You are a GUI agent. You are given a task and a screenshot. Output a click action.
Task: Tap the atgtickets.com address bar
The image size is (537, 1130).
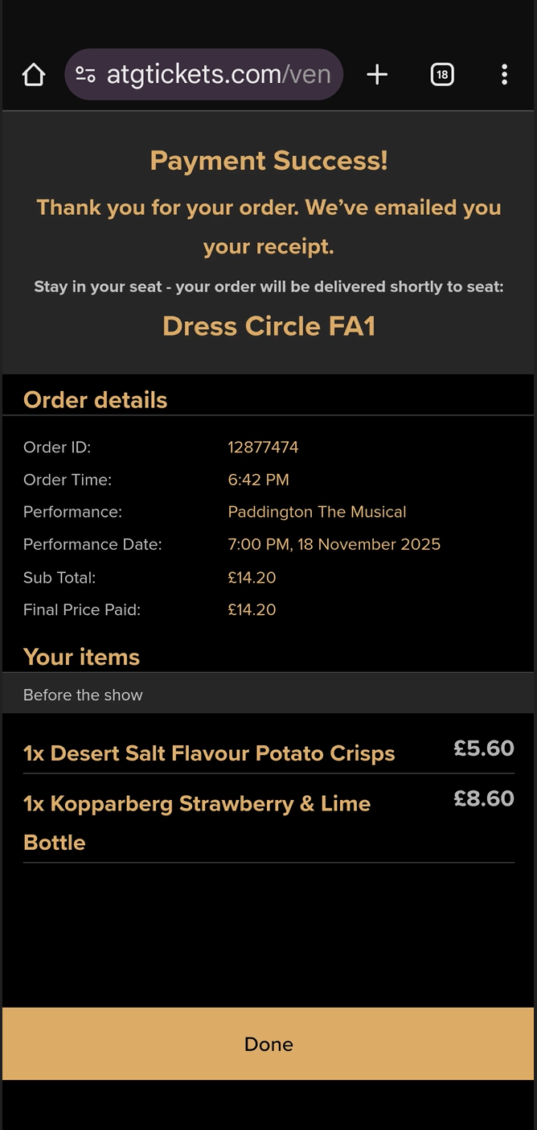pyautogui.click(x=218, y=75)
